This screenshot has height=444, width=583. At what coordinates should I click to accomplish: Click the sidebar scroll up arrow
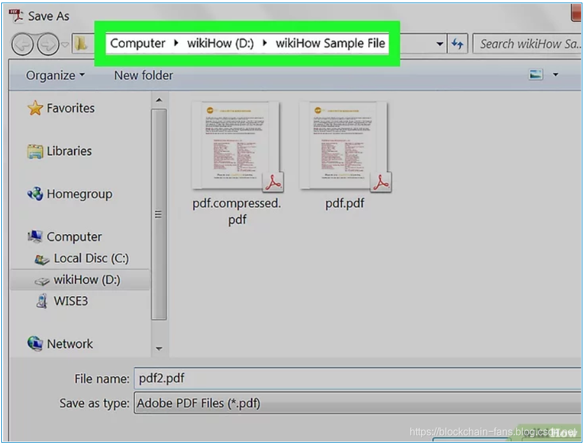pos(159,100)
